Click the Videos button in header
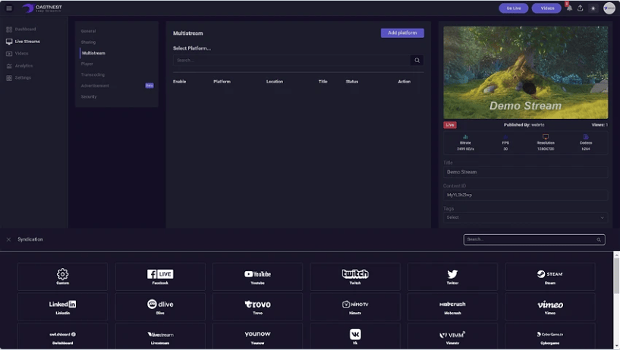Screen dimensions: 620x350 pos(547,8)
